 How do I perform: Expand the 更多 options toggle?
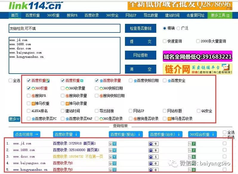(x=14, y=119)
